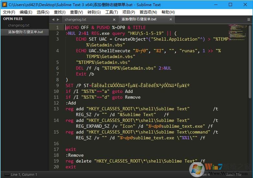Click 'exit' on line 17
253x178 pixels.
[71, 149]
